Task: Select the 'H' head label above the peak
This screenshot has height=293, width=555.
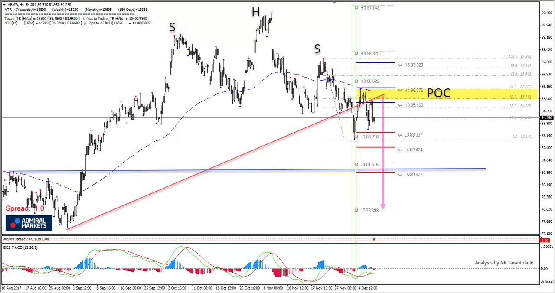Action: (256, 12)
